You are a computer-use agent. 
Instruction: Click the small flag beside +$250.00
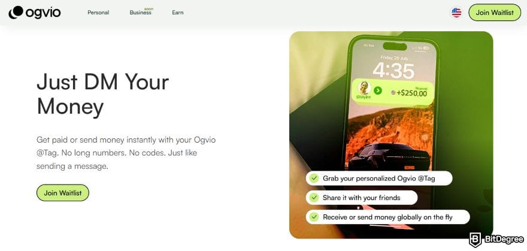coord(393,92)
